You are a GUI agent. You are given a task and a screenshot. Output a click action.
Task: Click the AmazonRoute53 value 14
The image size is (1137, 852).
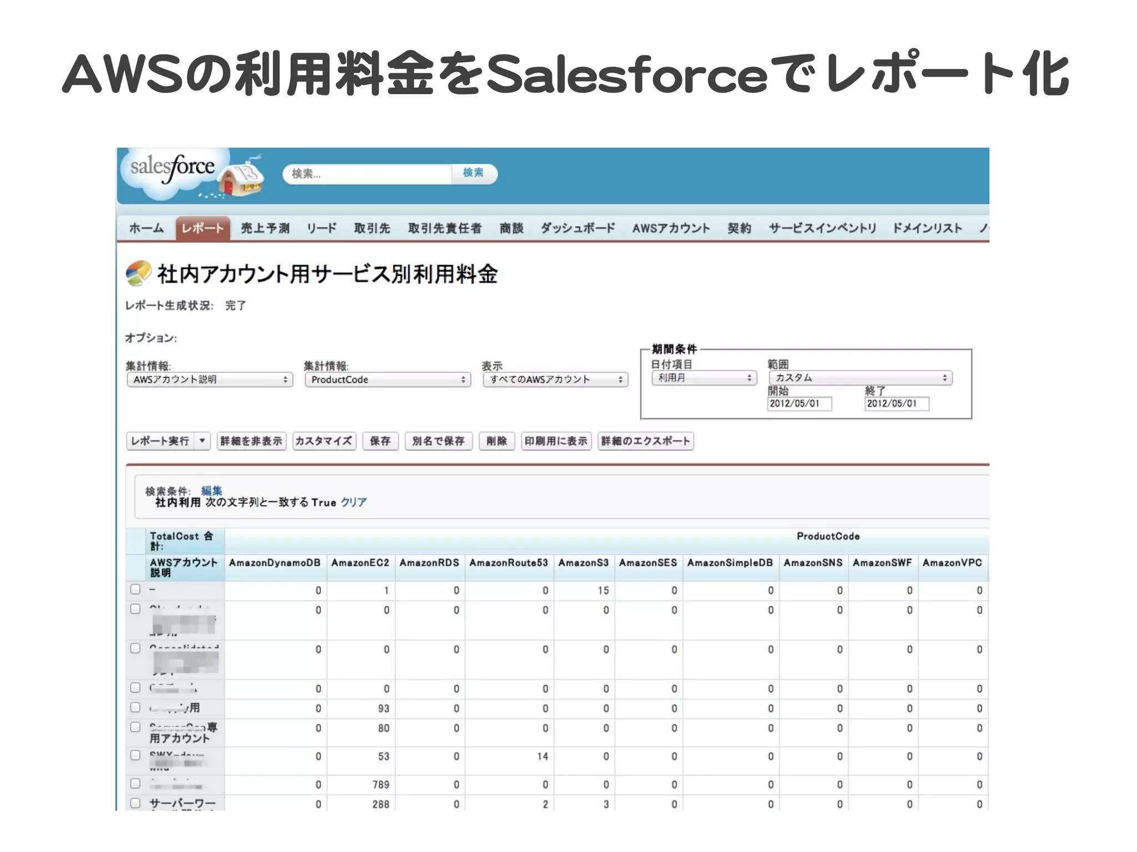[542, 757]
